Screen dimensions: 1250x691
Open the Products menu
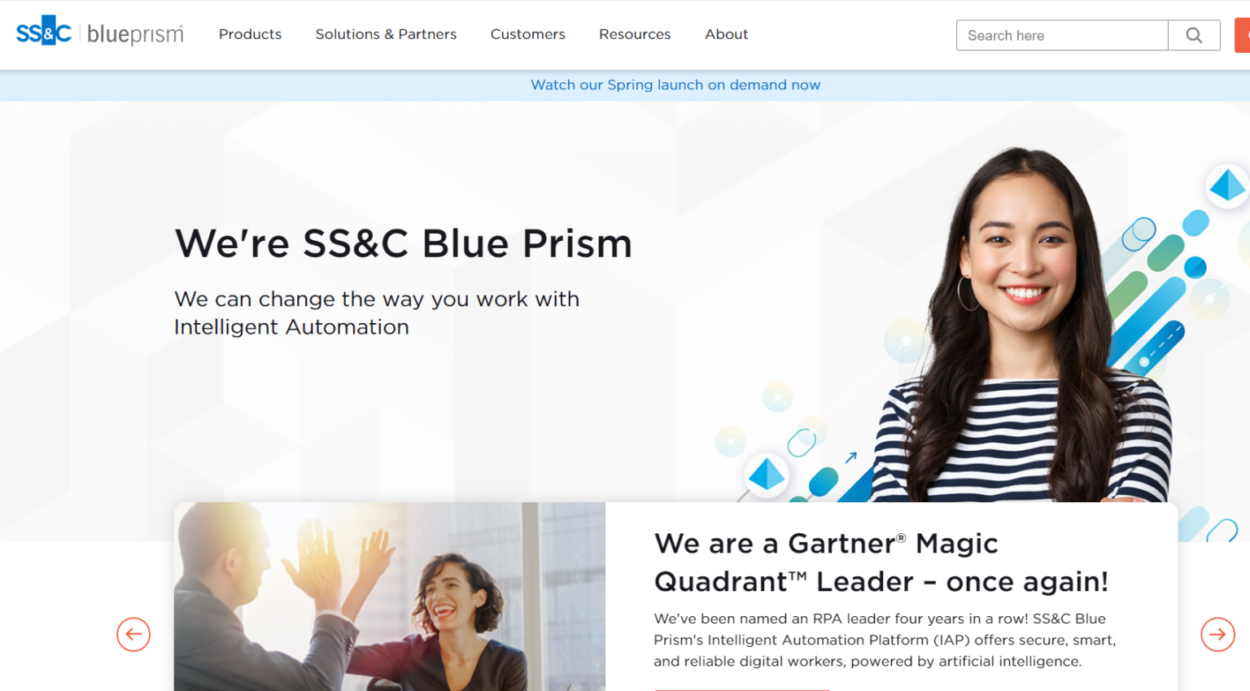point(250,34)
